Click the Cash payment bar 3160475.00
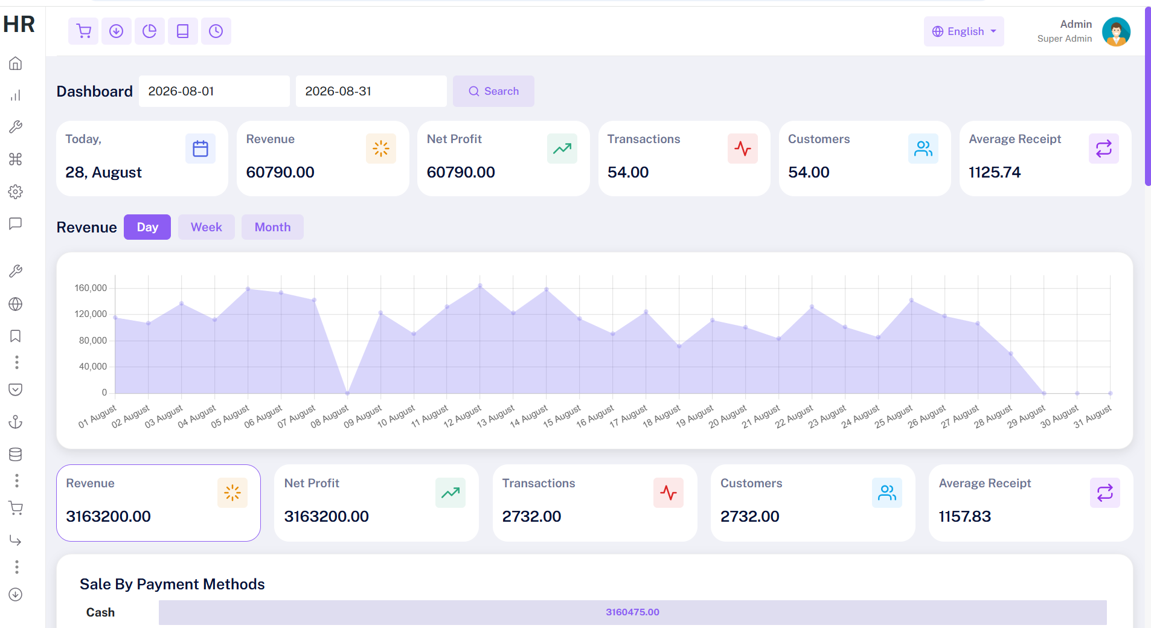The width and height of the screenshot is (1151, 628). pos(632,612)
